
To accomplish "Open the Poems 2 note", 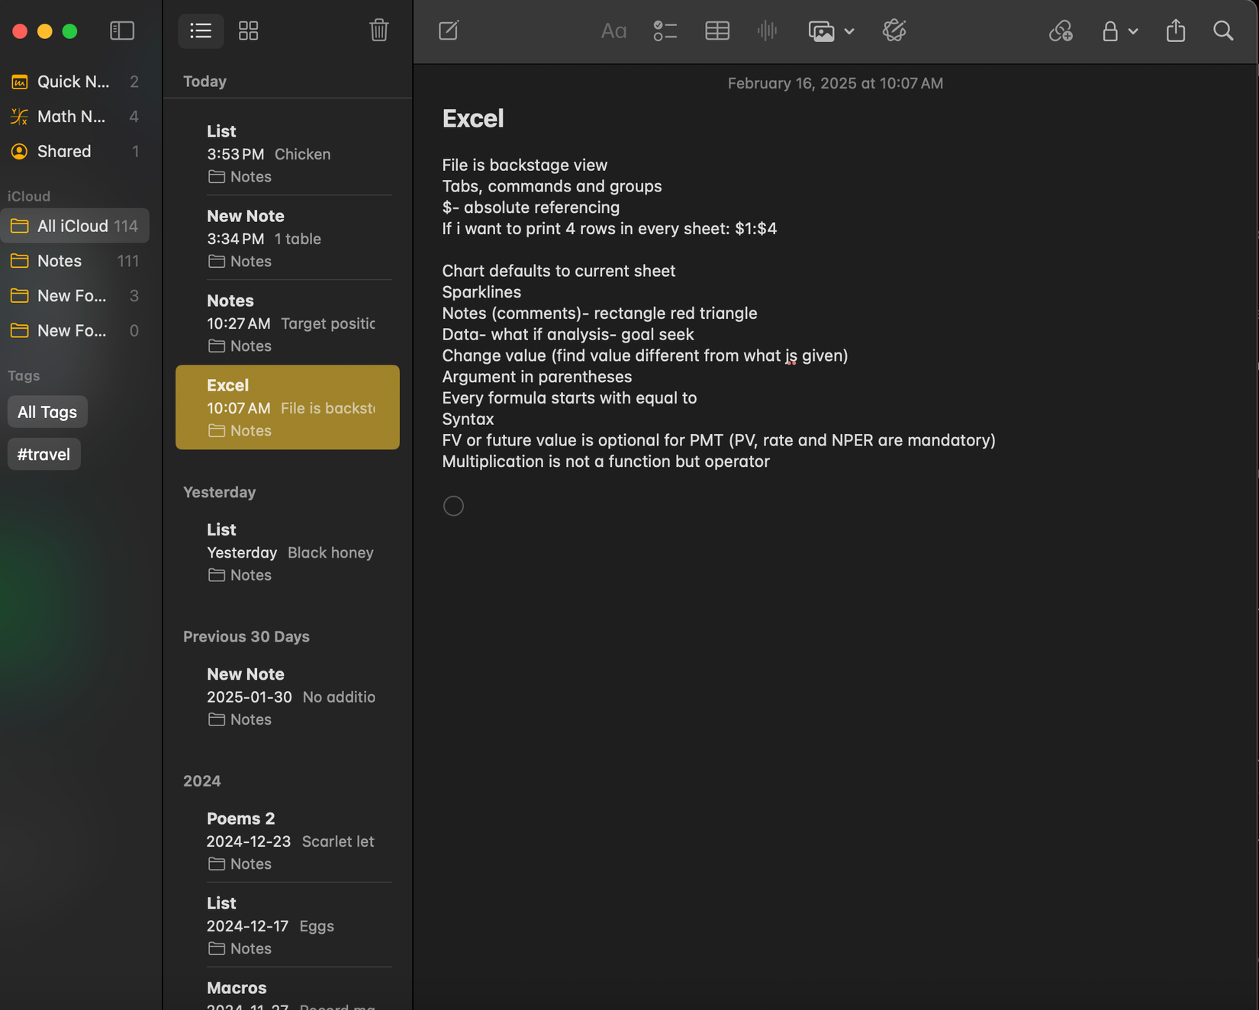I will coord(290,840).
